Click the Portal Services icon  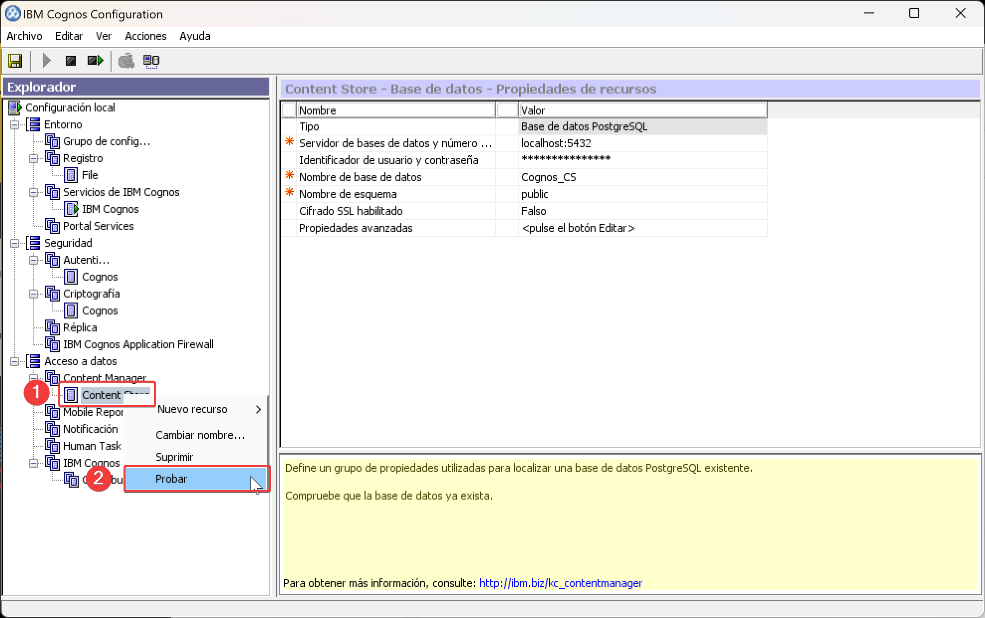coord(52,226)
